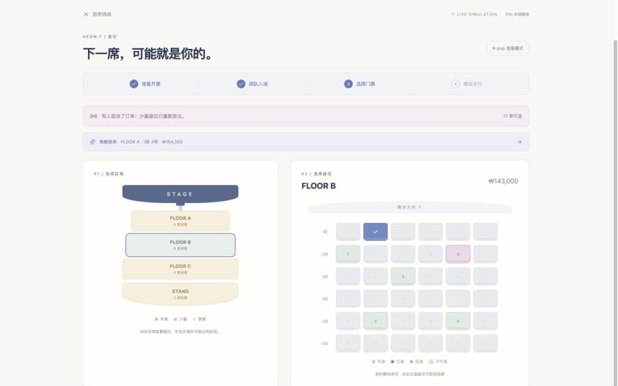Select available seat 3 in row 3
Viewport: 618px width, 386px height.
[403, 277]
